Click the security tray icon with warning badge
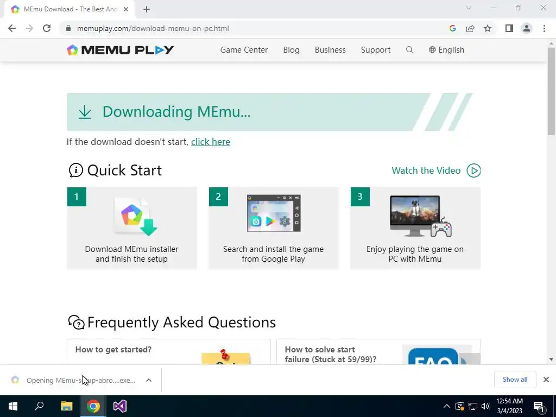This screenshot has width=556, height=417. (x=460, y=406)
